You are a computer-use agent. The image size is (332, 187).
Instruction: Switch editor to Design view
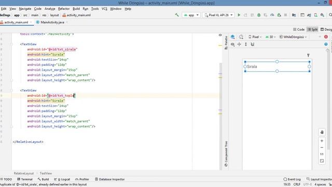326,30
